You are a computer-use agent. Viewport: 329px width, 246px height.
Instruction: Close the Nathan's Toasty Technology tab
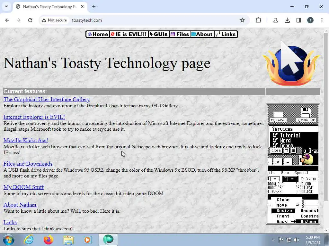[82, 7]
